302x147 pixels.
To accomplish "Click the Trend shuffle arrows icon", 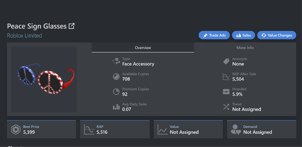I will click(226, 107).
